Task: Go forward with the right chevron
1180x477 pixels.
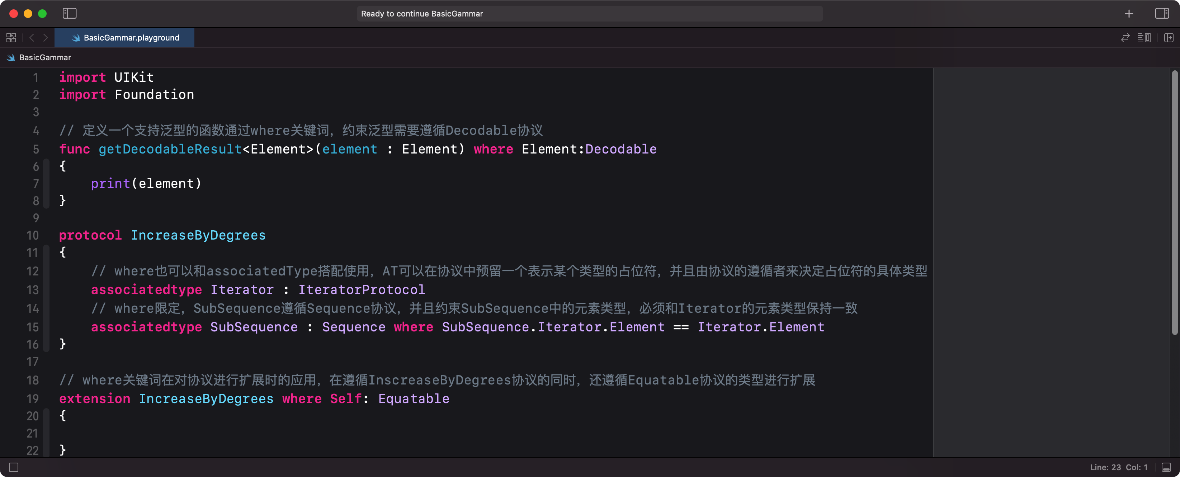Action: click(45, 38)
